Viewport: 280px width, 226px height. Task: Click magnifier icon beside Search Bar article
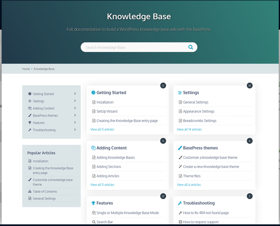[94, 222]
